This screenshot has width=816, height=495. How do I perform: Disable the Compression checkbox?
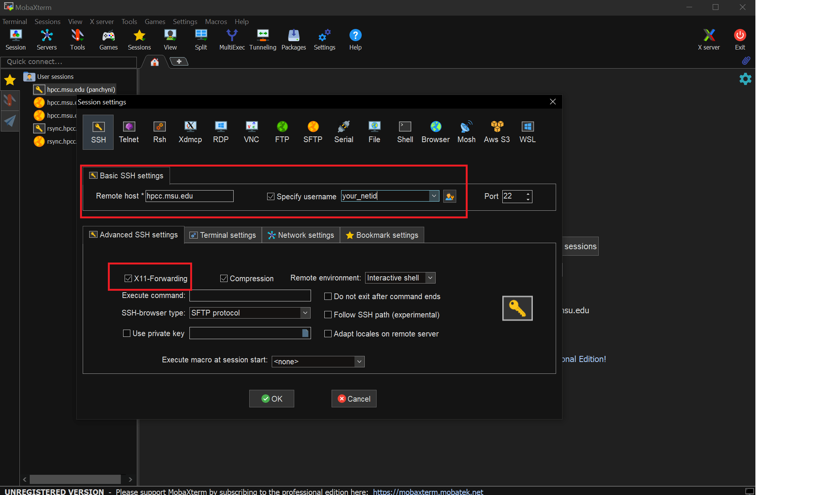[x=224, y=279]
